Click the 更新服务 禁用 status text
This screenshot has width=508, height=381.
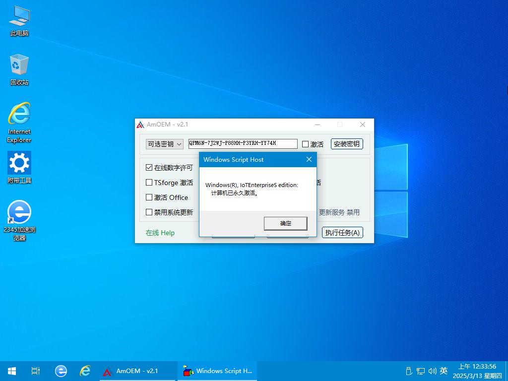coord(339,212)
